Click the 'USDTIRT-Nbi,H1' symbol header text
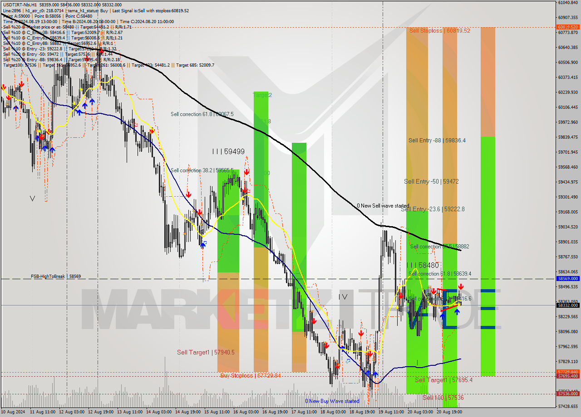 (x=20, y=5)
